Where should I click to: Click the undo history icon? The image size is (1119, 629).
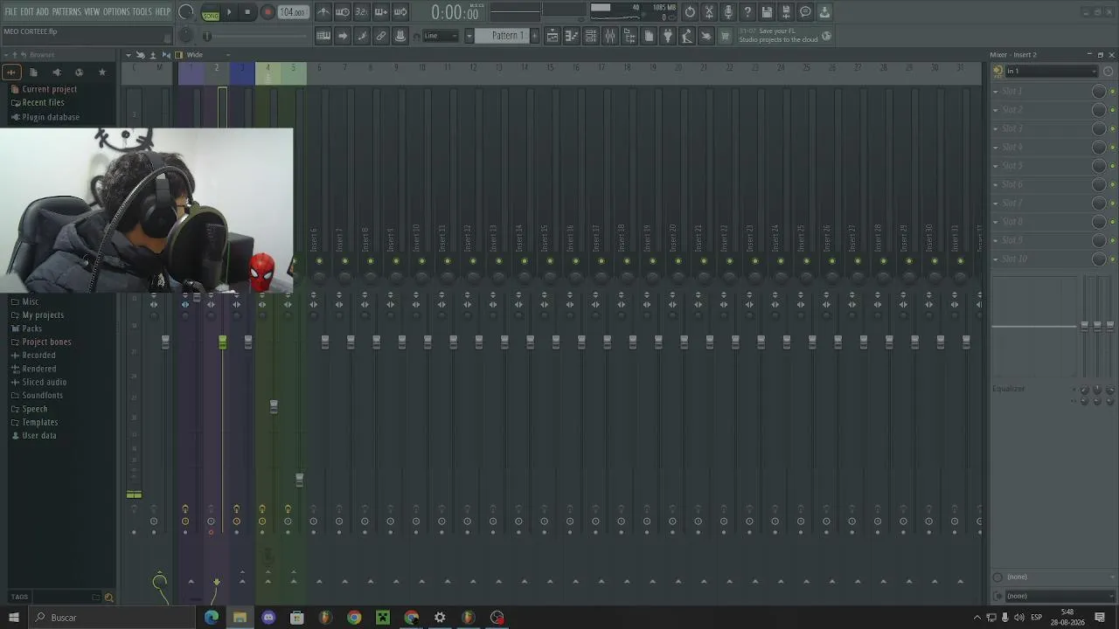(690, 12)
